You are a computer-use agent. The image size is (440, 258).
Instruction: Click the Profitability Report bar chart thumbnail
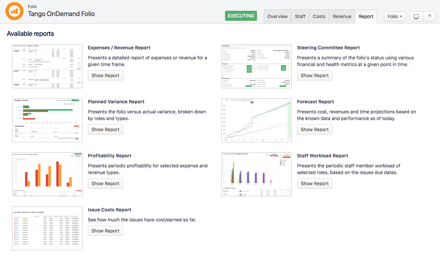point(47,174)
